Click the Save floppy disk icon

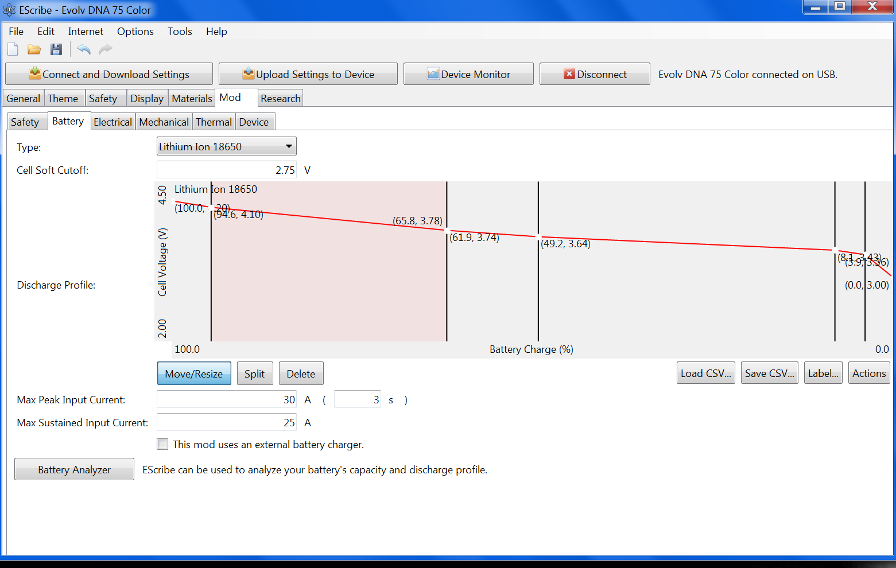tap(56, 49)
